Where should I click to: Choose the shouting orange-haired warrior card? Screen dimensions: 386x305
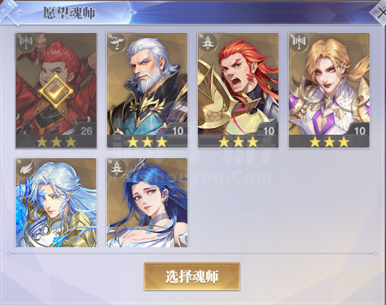[238, 90]
